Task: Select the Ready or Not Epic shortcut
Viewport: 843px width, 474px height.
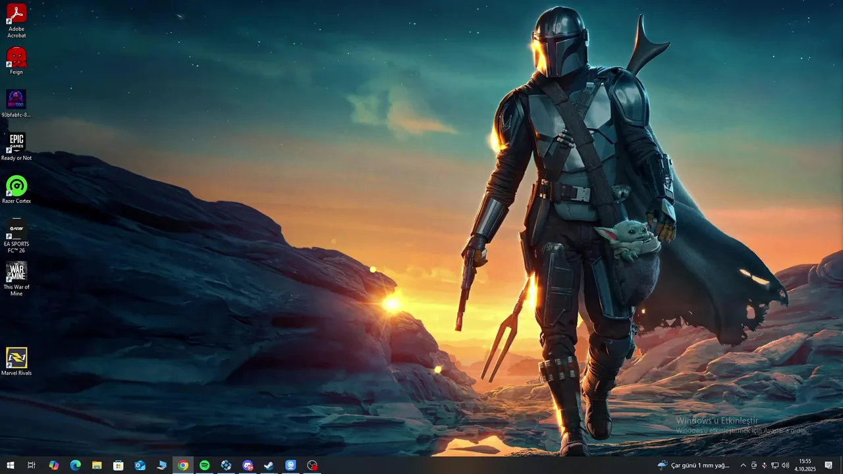Action: [16, 146]
